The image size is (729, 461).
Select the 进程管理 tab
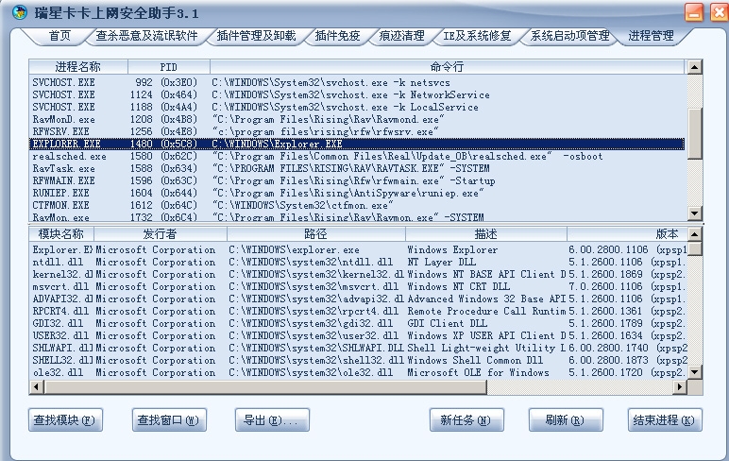click(x=651, y=36)
